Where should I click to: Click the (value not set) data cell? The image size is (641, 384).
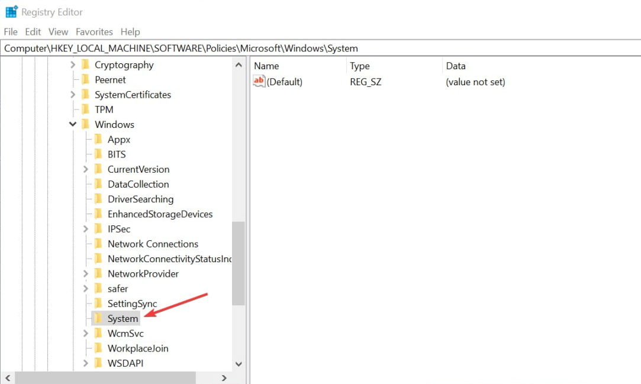pos(475,82)
